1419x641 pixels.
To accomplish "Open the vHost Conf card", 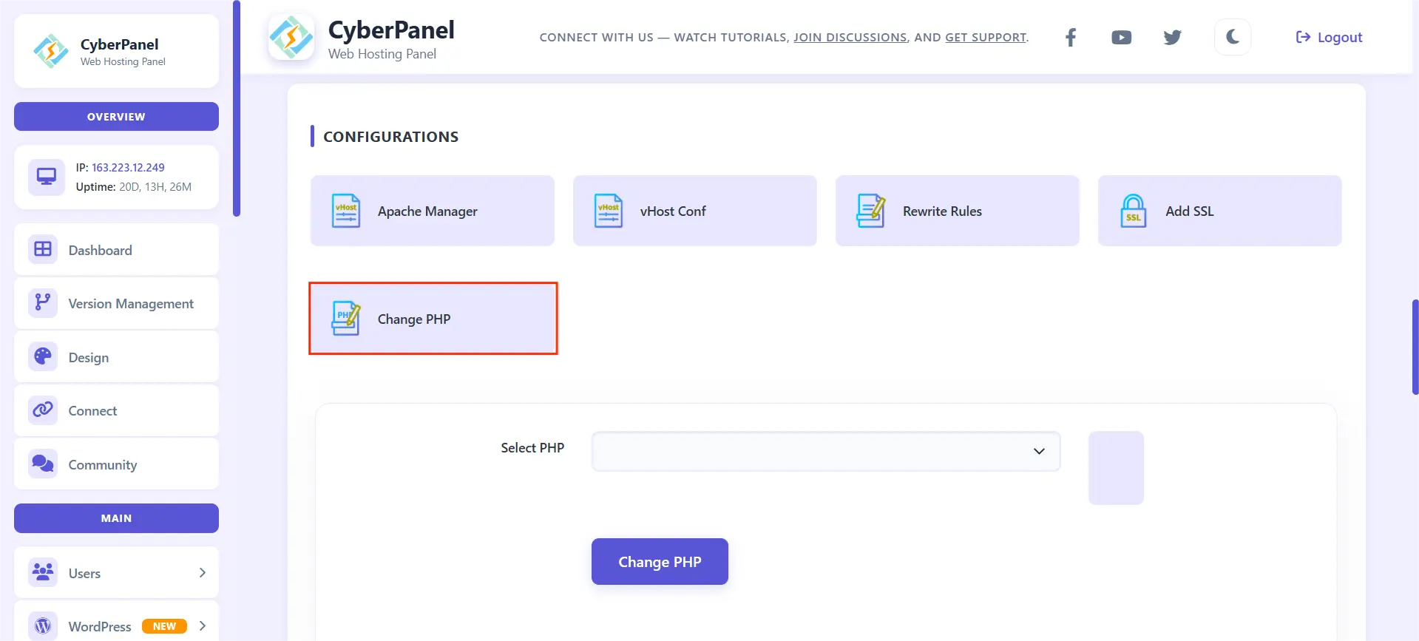I will click(695, 211).
